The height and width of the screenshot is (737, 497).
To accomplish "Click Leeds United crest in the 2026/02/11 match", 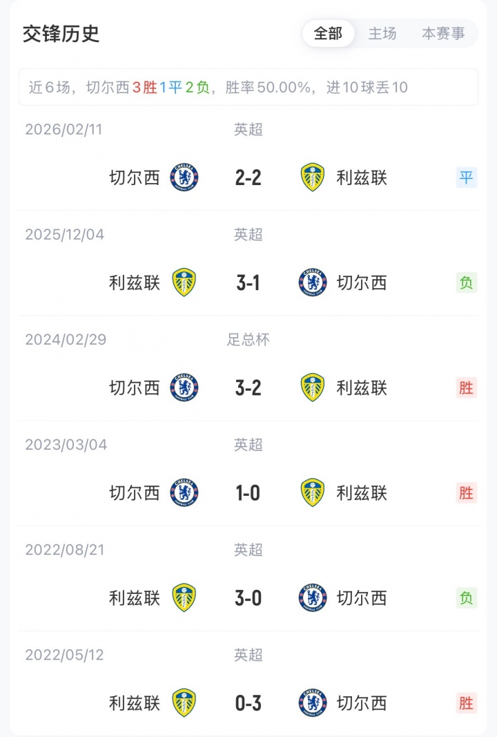I will (313, 178).
